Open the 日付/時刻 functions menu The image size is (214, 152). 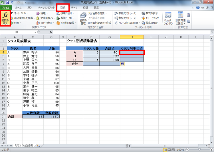[45, 23]
